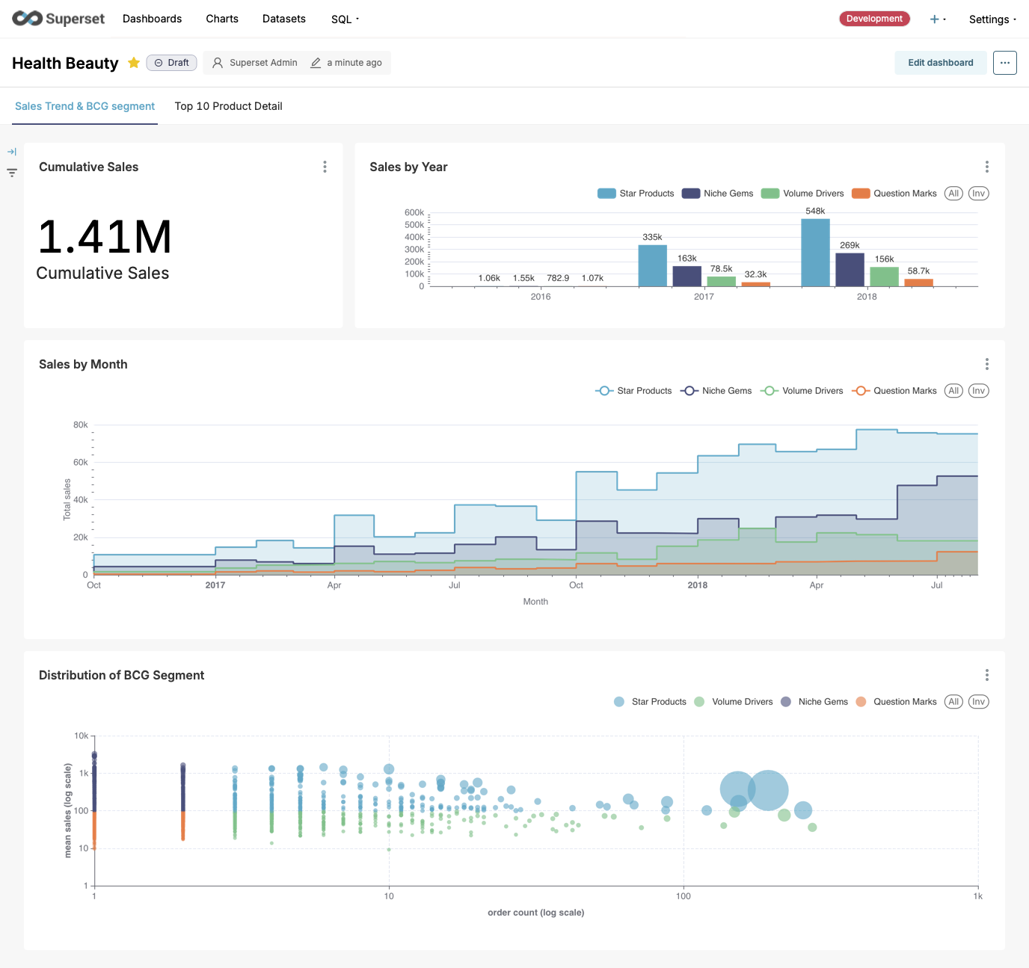
Task: Expand the Settings dropdown
Action: pyautogui.click(x=992, y=19)
